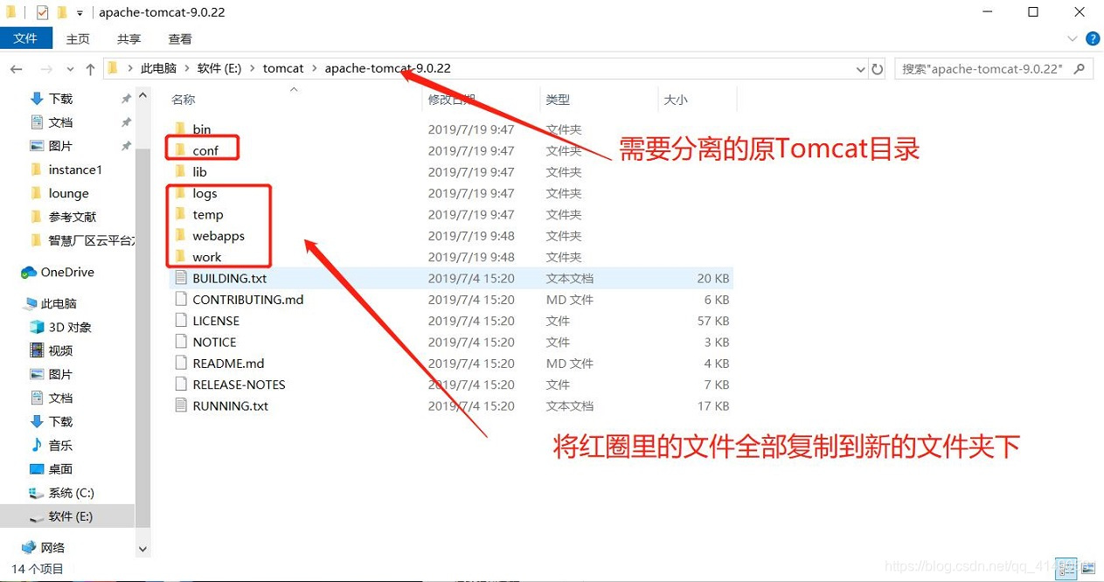Open 下载 in Quick Access sidebar
This screenshot has height=582, width=1104.
tap(60, 99)
